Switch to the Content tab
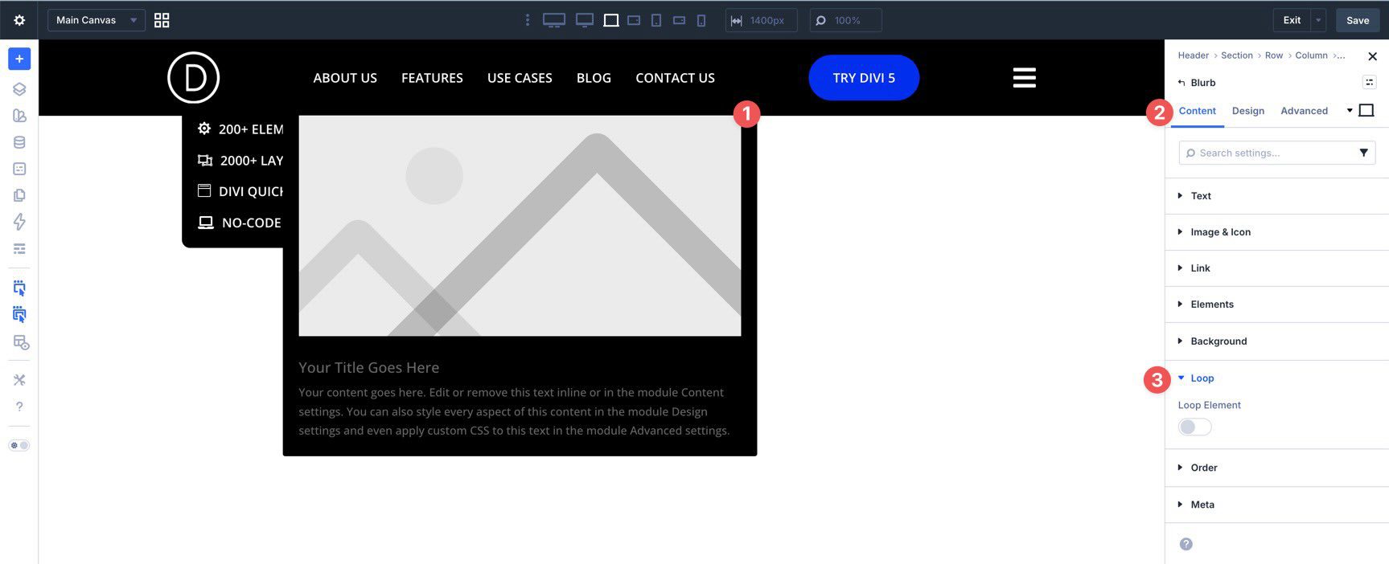 point(1197,111)
